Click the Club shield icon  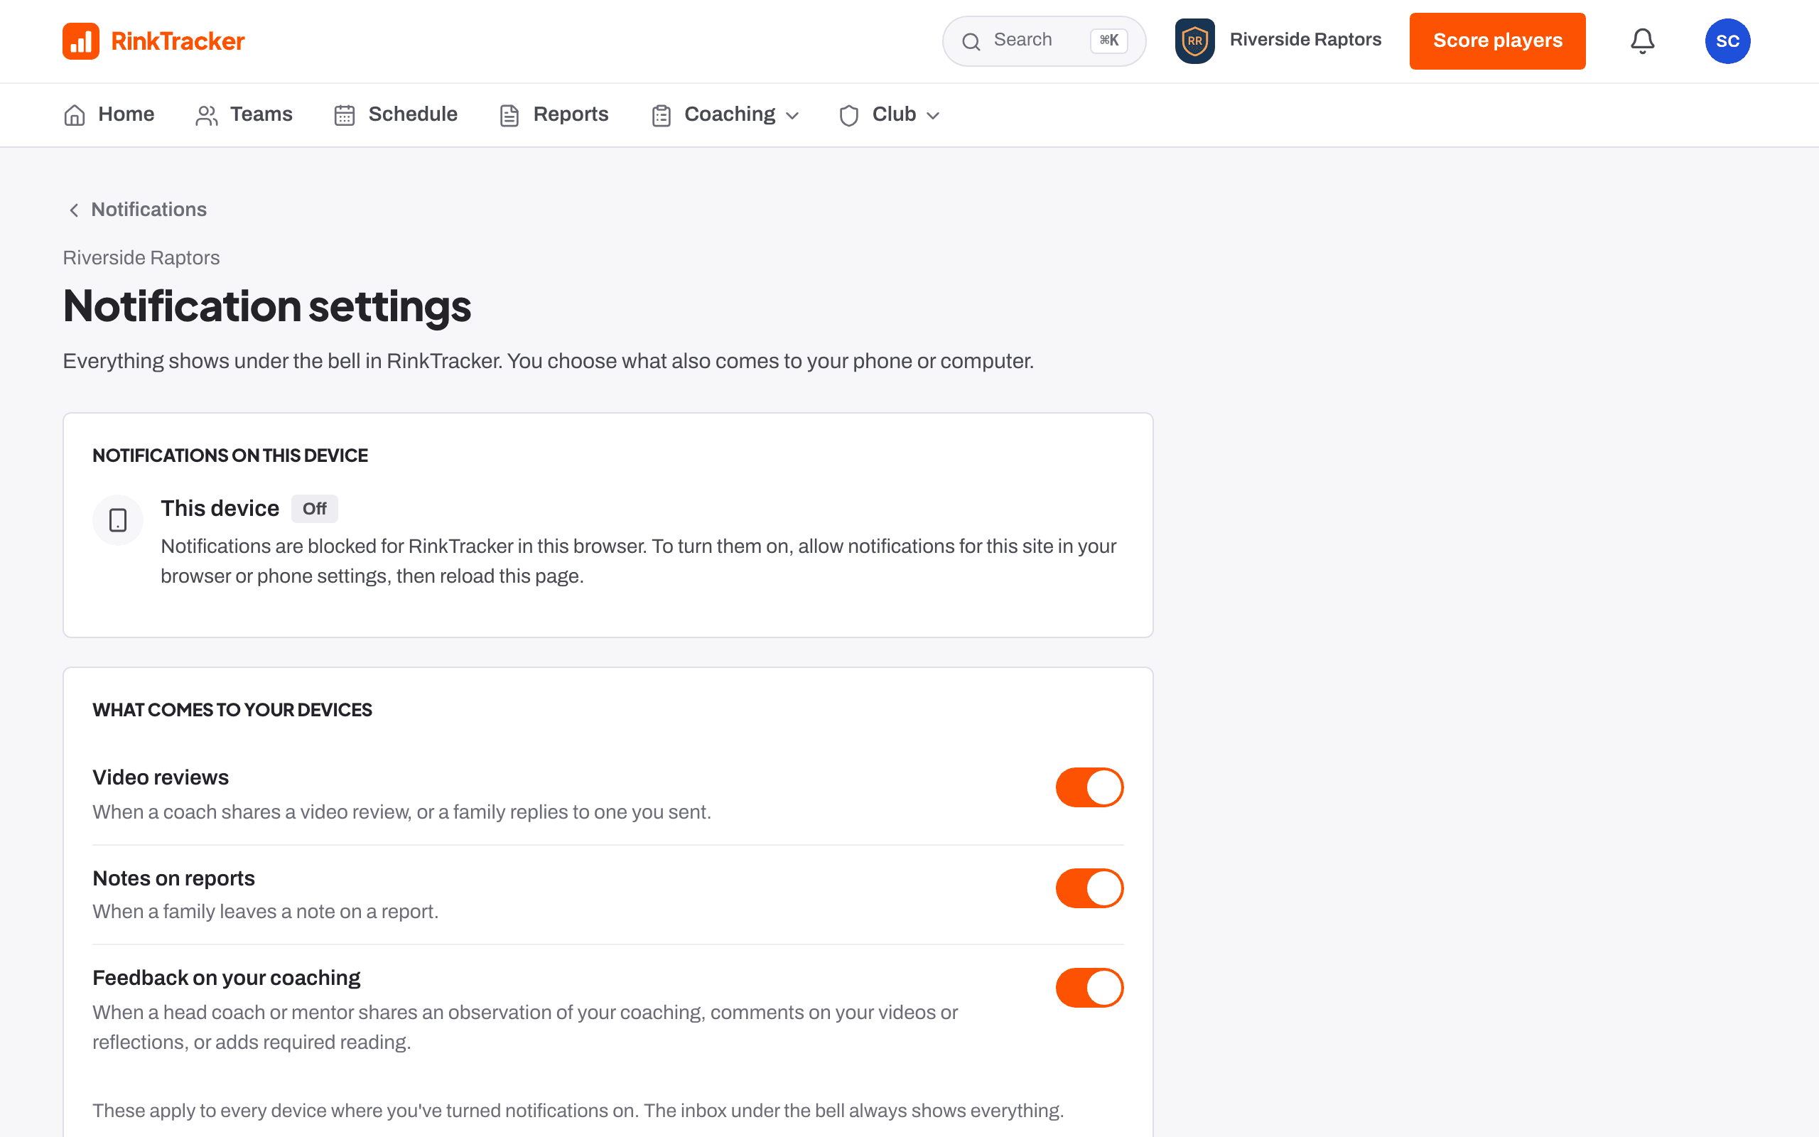848,115
